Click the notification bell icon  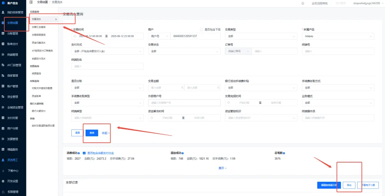[303, 3]
